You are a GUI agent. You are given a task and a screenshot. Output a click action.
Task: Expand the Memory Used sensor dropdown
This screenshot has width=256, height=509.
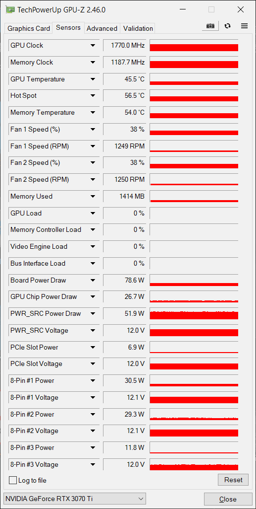[x=93, y=196]
